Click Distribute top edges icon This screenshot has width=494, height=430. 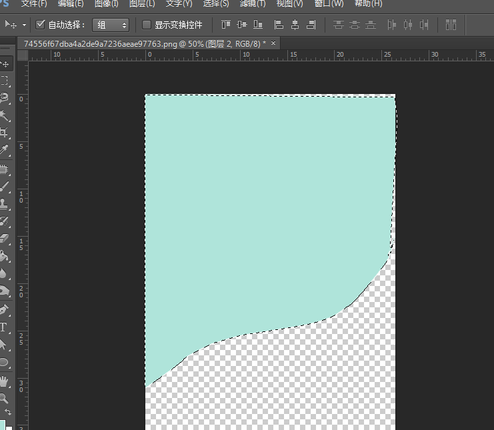[x=339, y=24]
